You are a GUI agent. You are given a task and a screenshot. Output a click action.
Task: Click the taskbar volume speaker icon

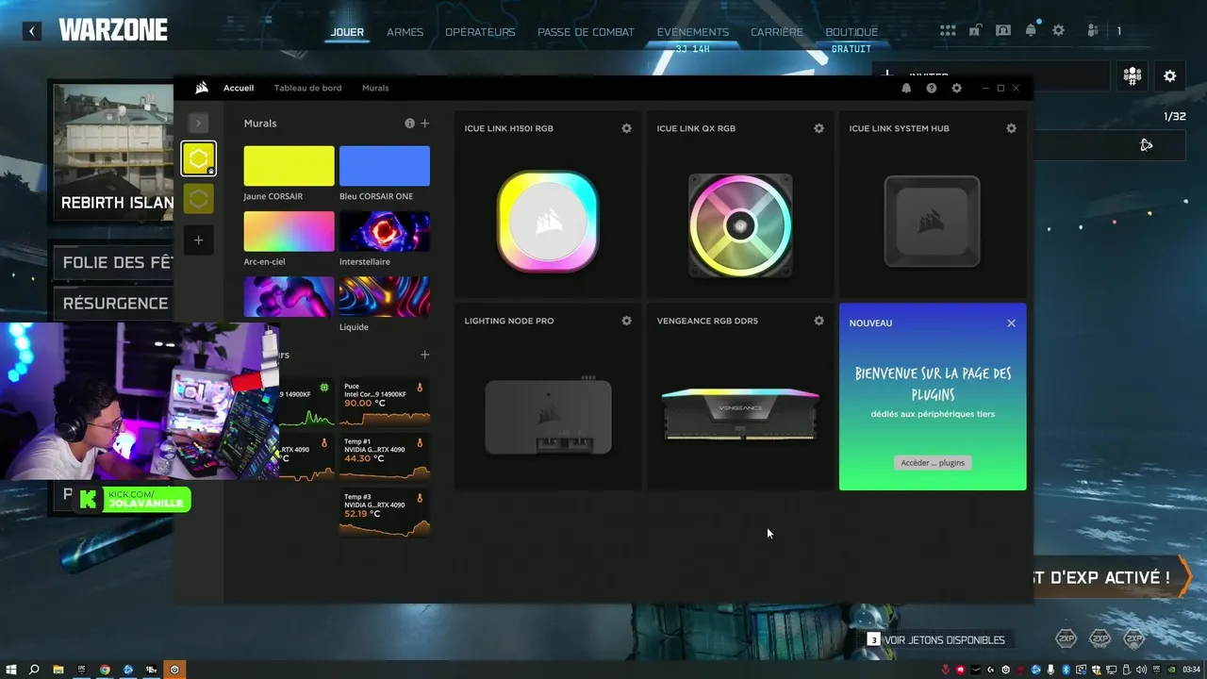(1142, 670)
